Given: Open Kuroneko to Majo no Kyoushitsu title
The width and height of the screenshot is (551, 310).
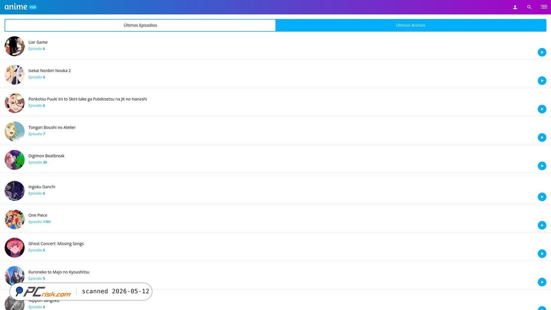Looking at the screenshot, I should coord(59,272).
